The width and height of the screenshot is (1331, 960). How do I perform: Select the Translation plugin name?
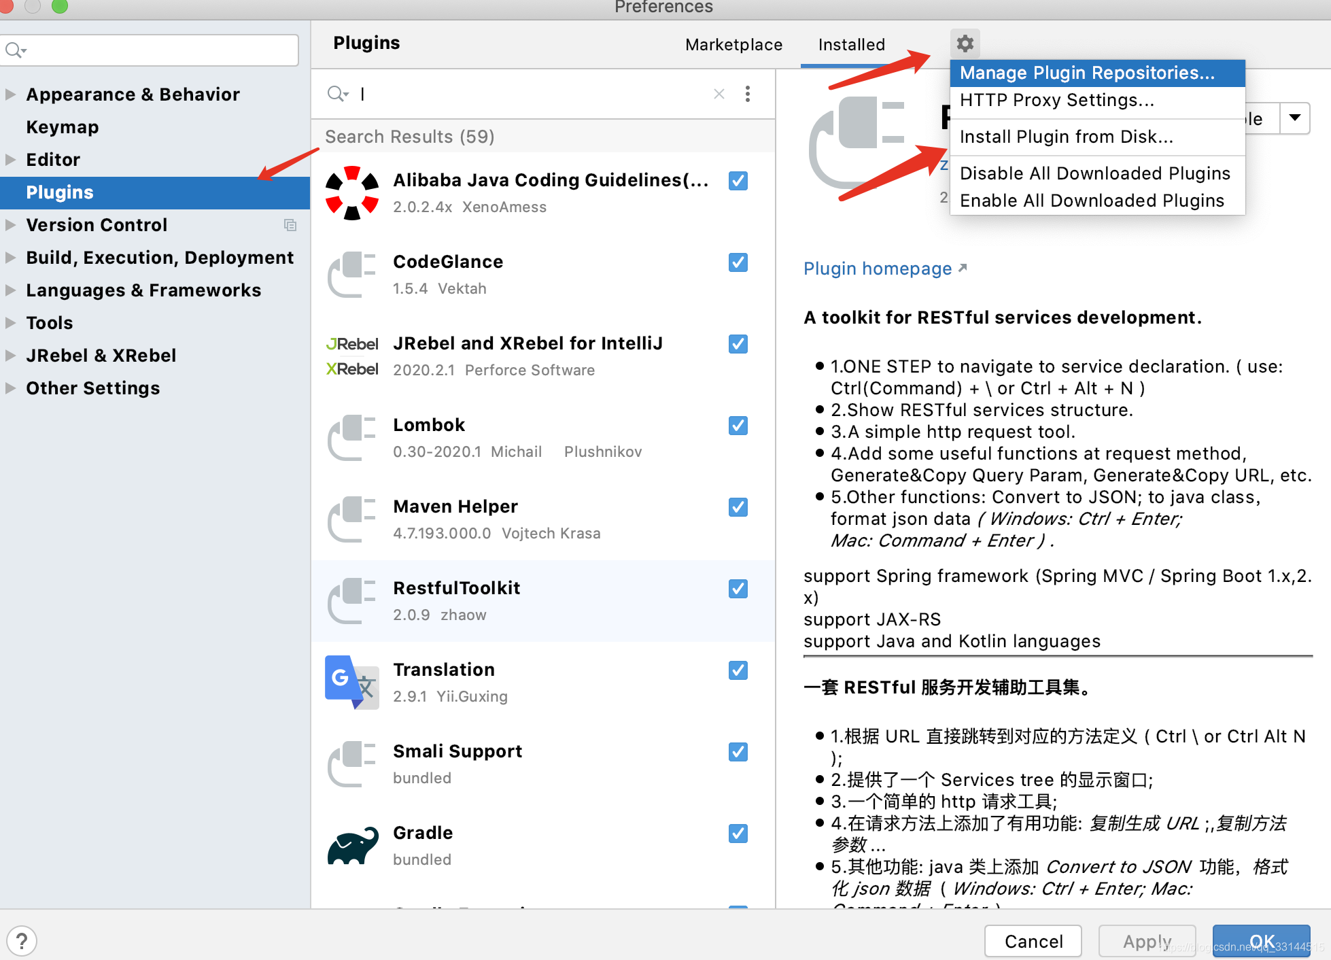point(444,670)
